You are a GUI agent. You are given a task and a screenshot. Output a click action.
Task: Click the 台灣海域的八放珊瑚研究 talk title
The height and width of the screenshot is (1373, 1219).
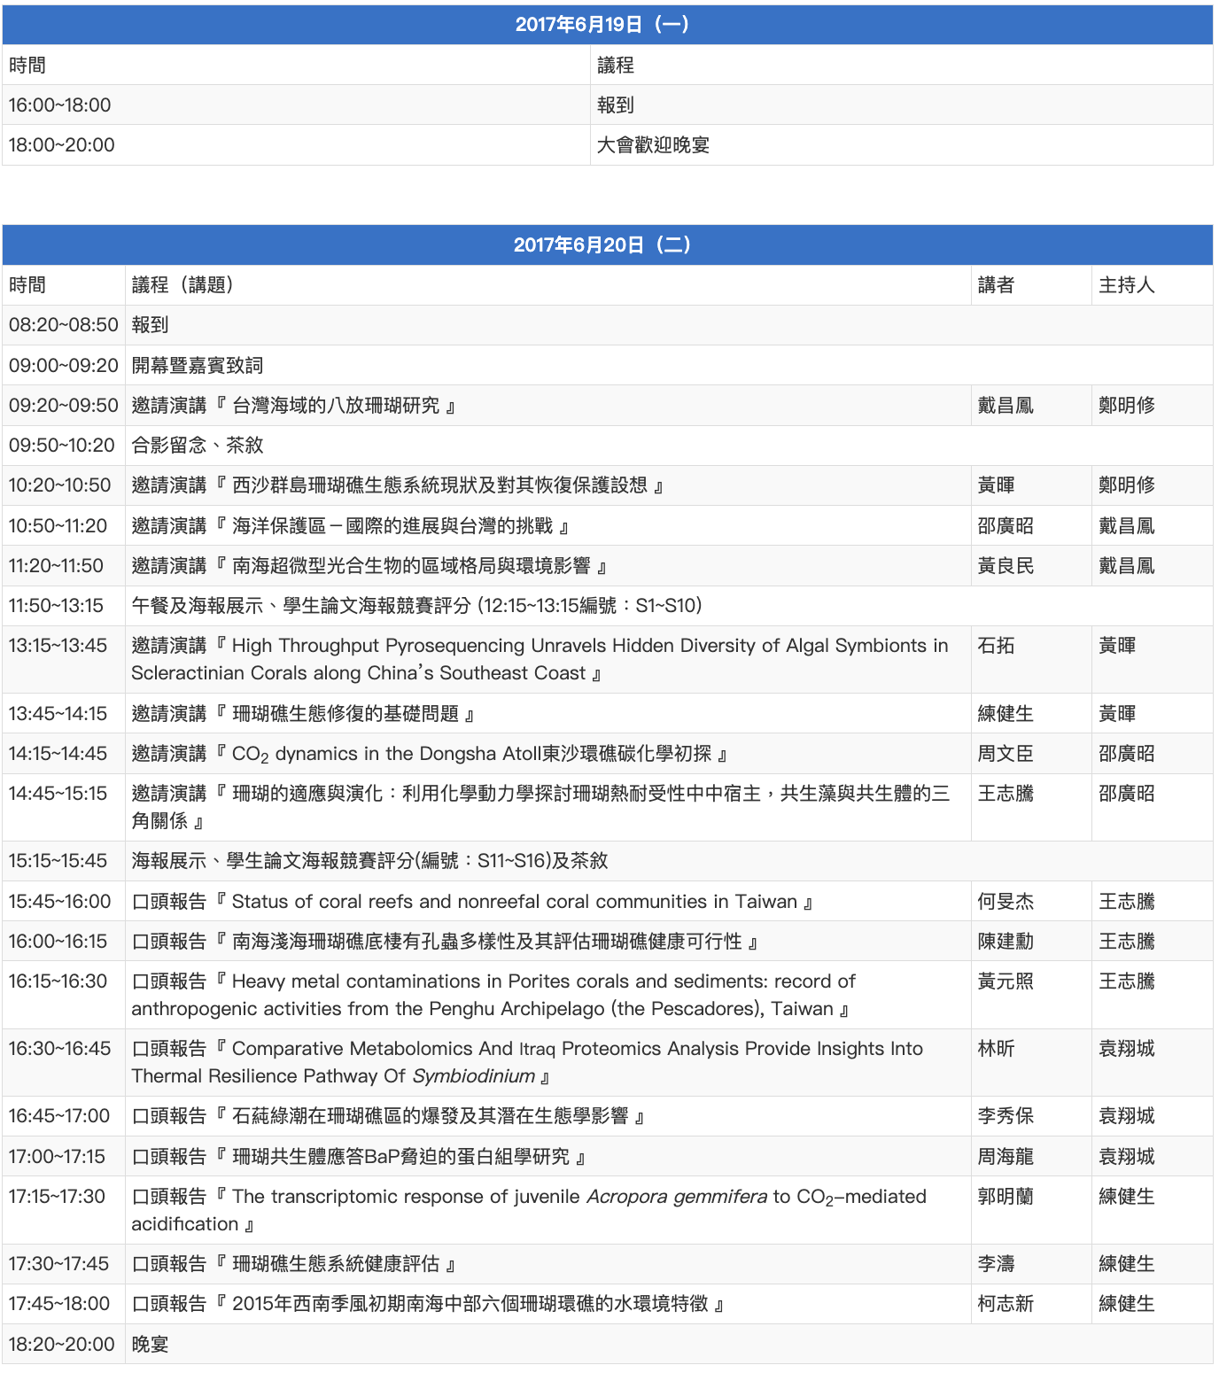(337, 406)
